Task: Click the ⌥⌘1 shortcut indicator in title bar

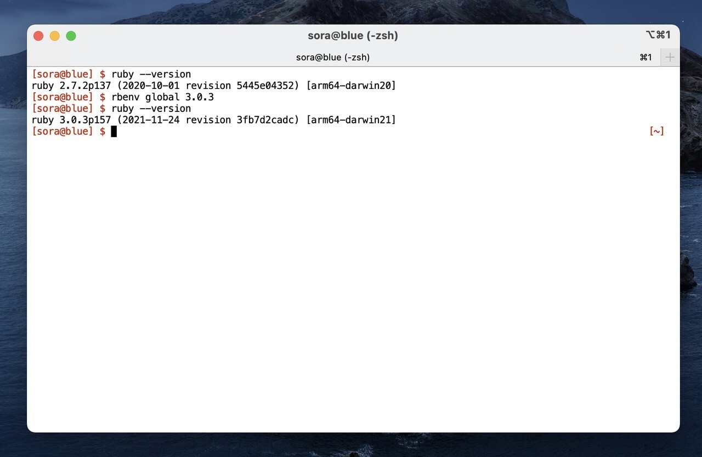Action: (x=658, y=35)
